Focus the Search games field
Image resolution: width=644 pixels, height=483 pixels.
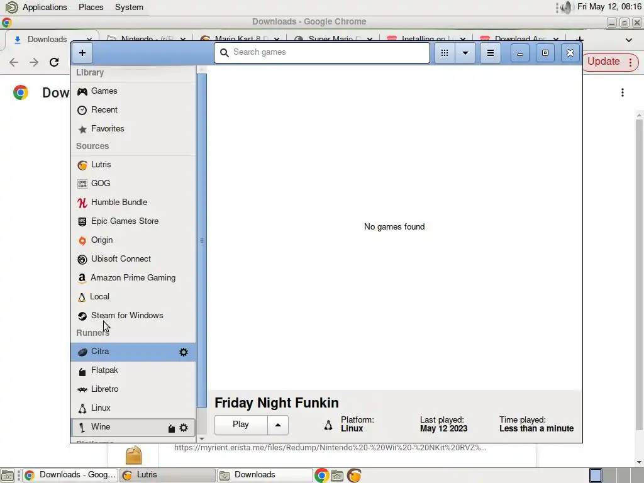[x=321, y=53]
